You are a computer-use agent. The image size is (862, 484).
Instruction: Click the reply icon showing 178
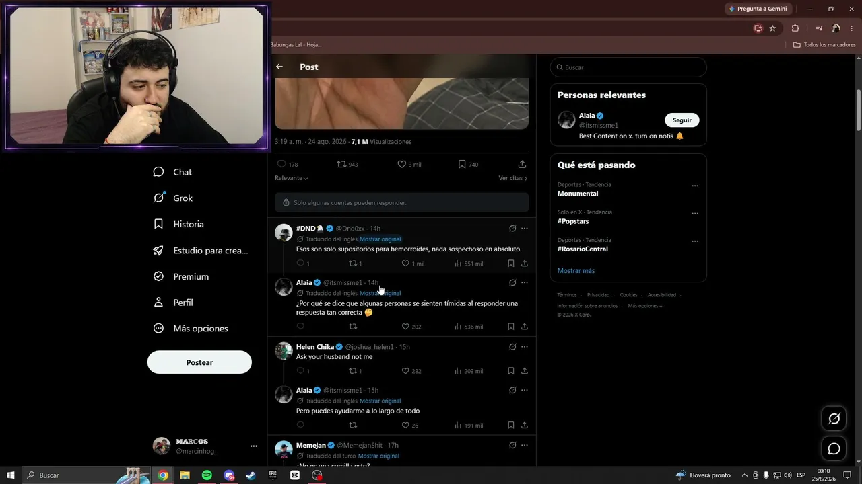click(288, 164)
